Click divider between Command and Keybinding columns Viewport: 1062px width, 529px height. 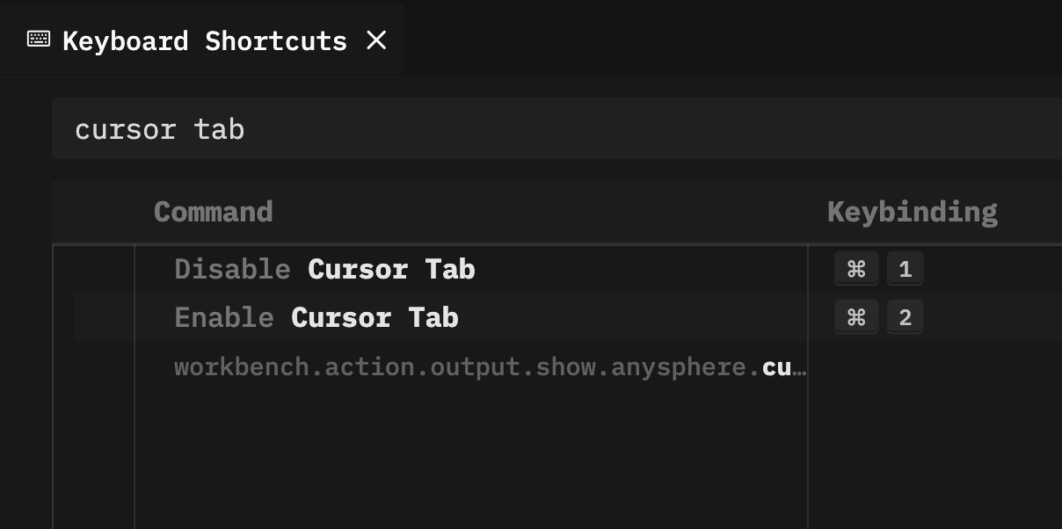pos(808,387)
